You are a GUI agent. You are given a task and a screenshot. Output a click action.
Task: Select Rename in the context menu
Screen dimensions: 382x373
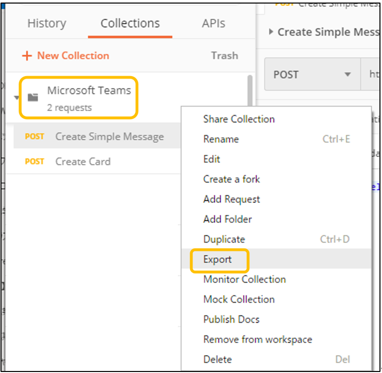pos(276,139)
